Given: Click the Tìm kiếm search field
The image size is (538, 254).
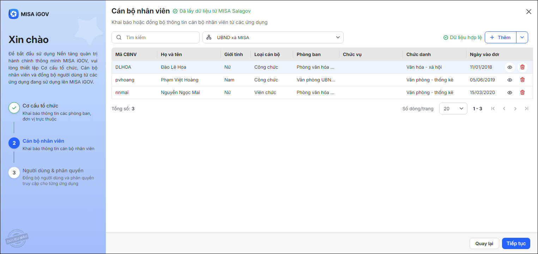Looking at the screenshot, I should tap(156, 37).
